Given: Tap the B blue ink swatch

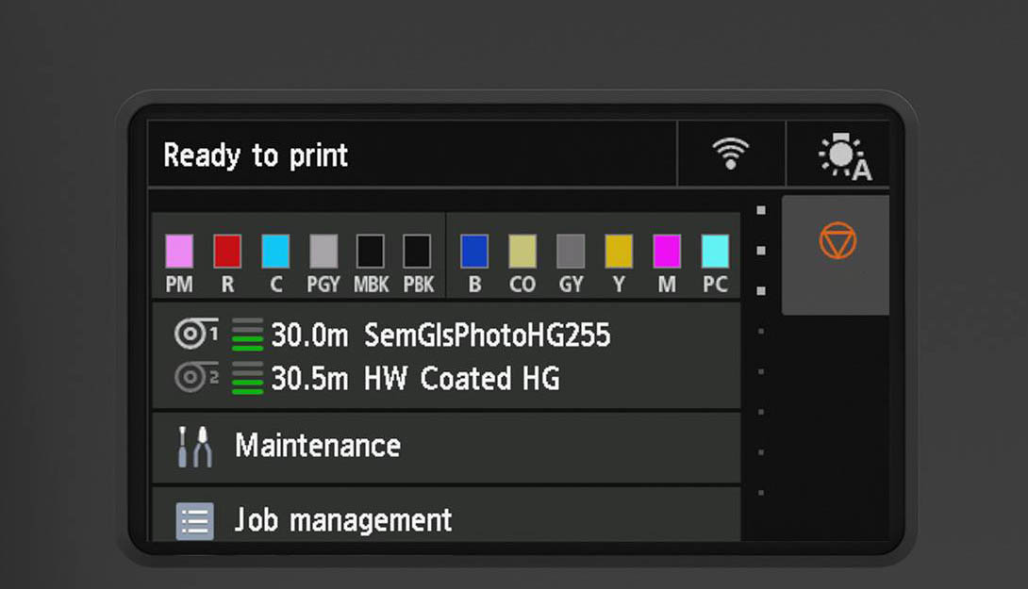Looking at the screenshot, I should tap(474, 252).
